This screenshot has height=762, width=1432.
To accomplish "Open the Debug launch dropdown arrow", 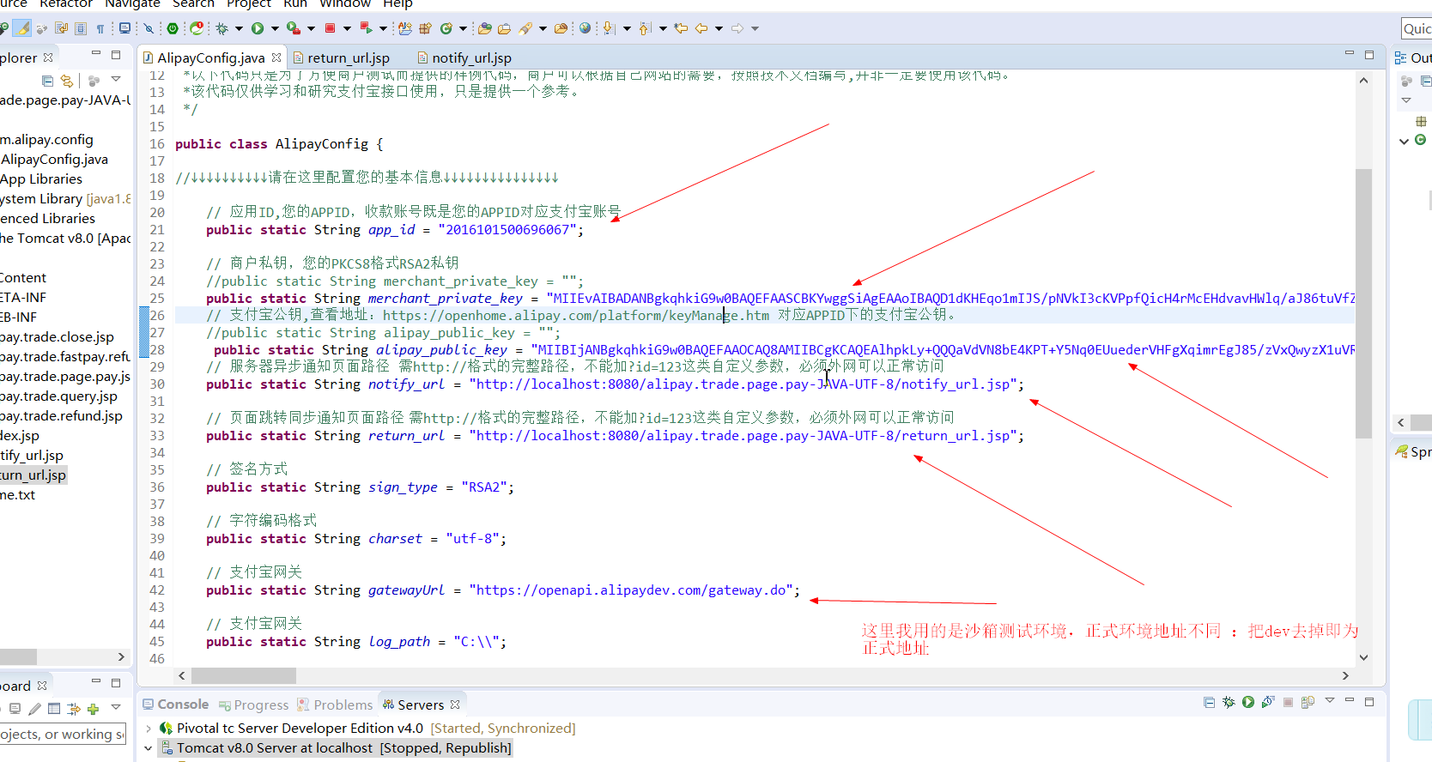I will (239, 28).
